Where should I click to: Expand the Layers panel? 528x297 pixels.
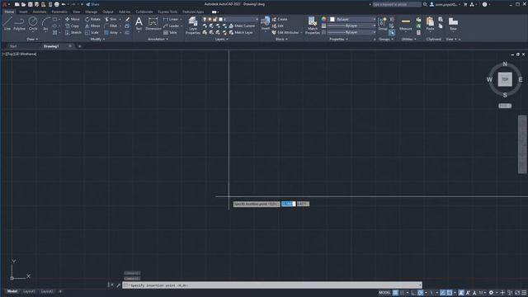click(x=222, y=39)
